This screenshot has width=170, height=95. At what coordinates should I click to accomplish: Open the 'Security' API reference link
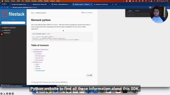[38, 69]
